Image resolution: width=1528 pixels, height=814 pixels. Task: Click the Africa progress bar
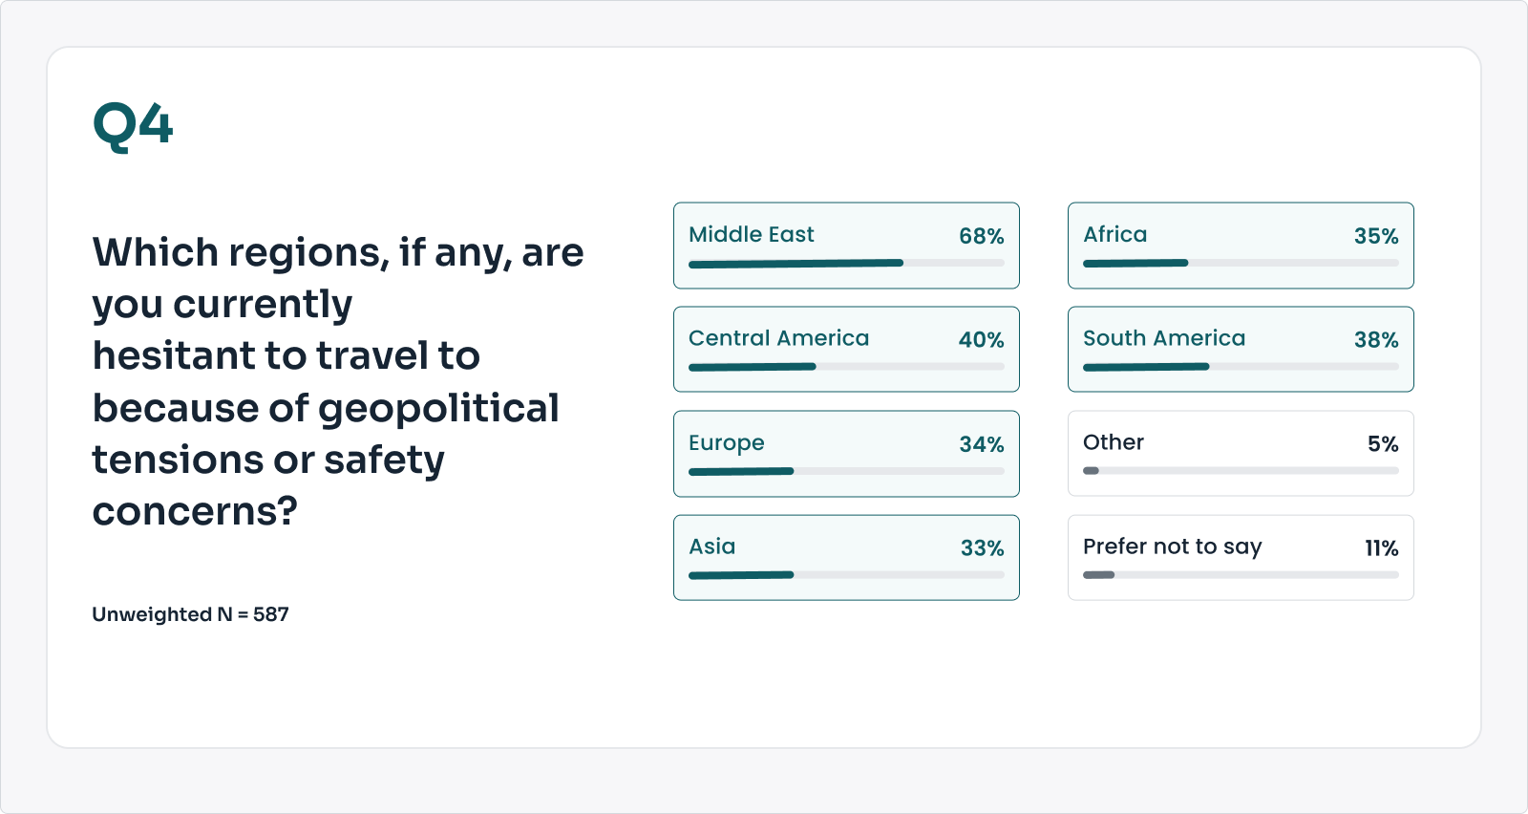pos(1240,263)
